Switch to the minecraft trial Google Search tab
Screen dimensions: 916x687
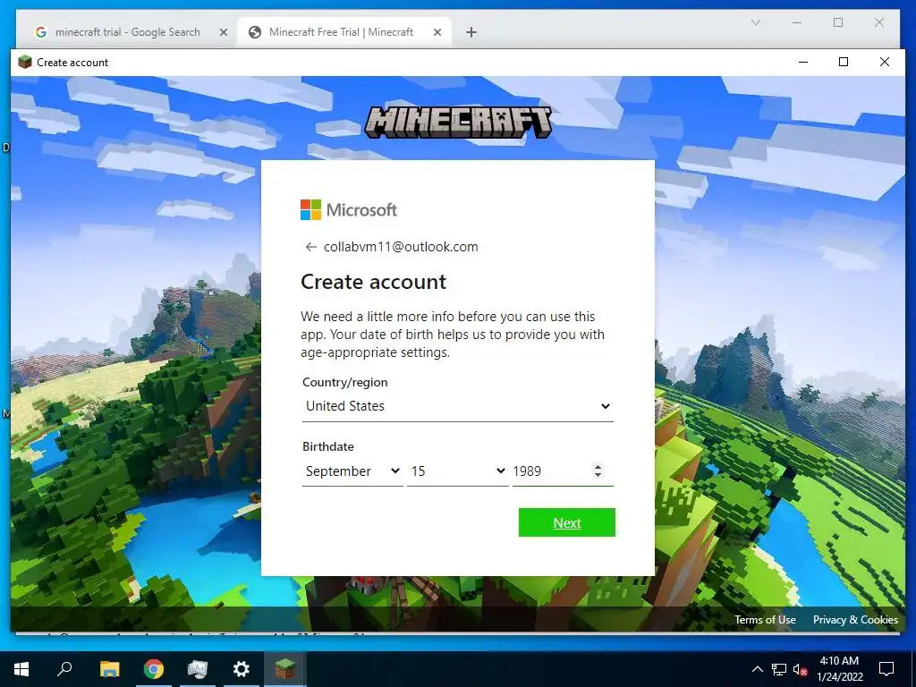pyautogui.click(x=127, y=32)
